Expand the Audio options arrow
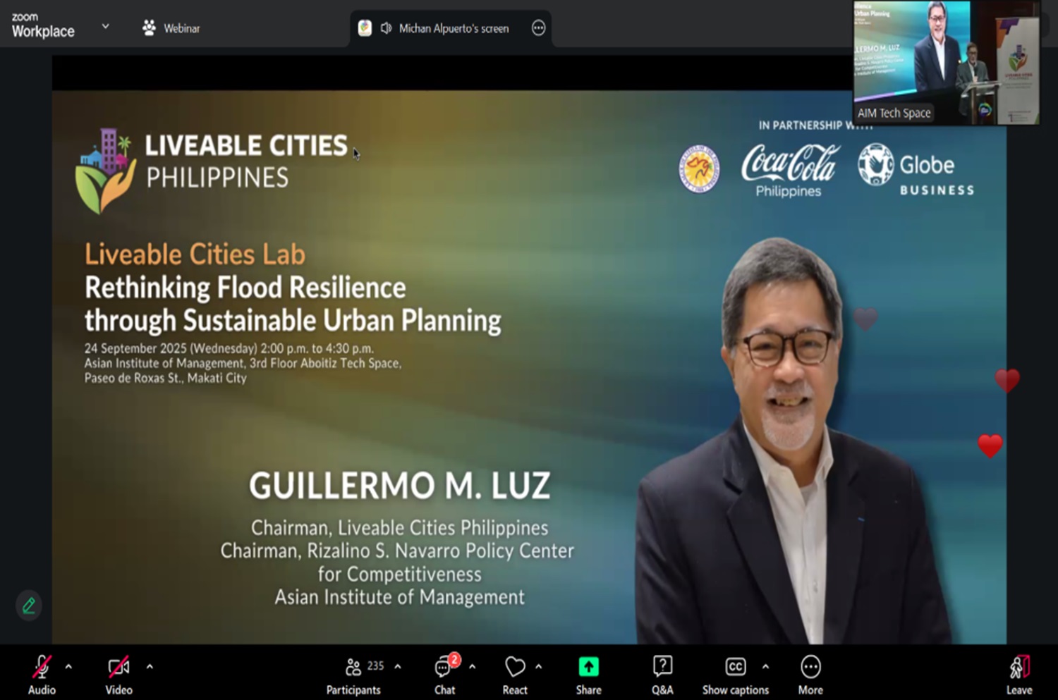1058x700 pixels. click(x=68, y=666)
